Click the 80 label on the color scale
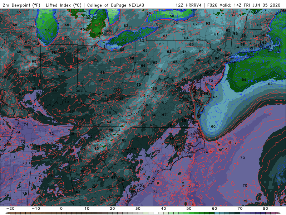 pos(266,209)
